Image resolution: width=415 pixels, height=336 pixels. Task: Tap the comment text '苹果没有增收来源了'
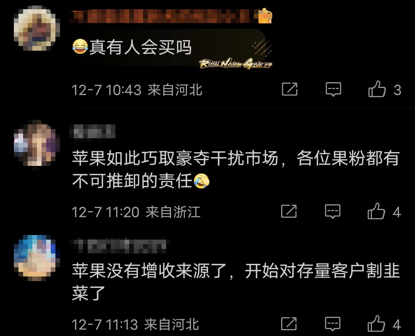[149, 271]
